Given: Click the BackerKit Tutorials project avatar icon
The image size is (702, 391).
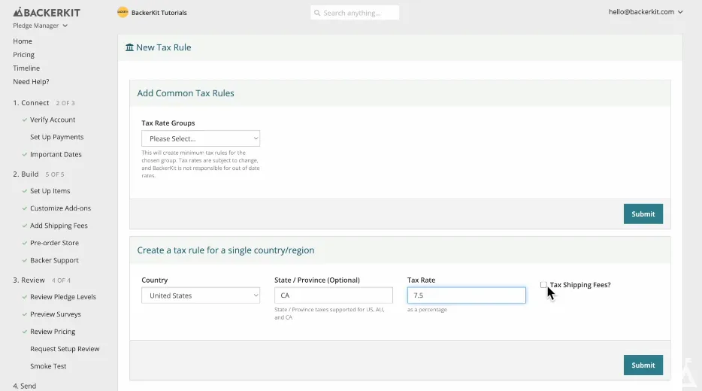Looking at the screenshot, I should tap(123, 13).
